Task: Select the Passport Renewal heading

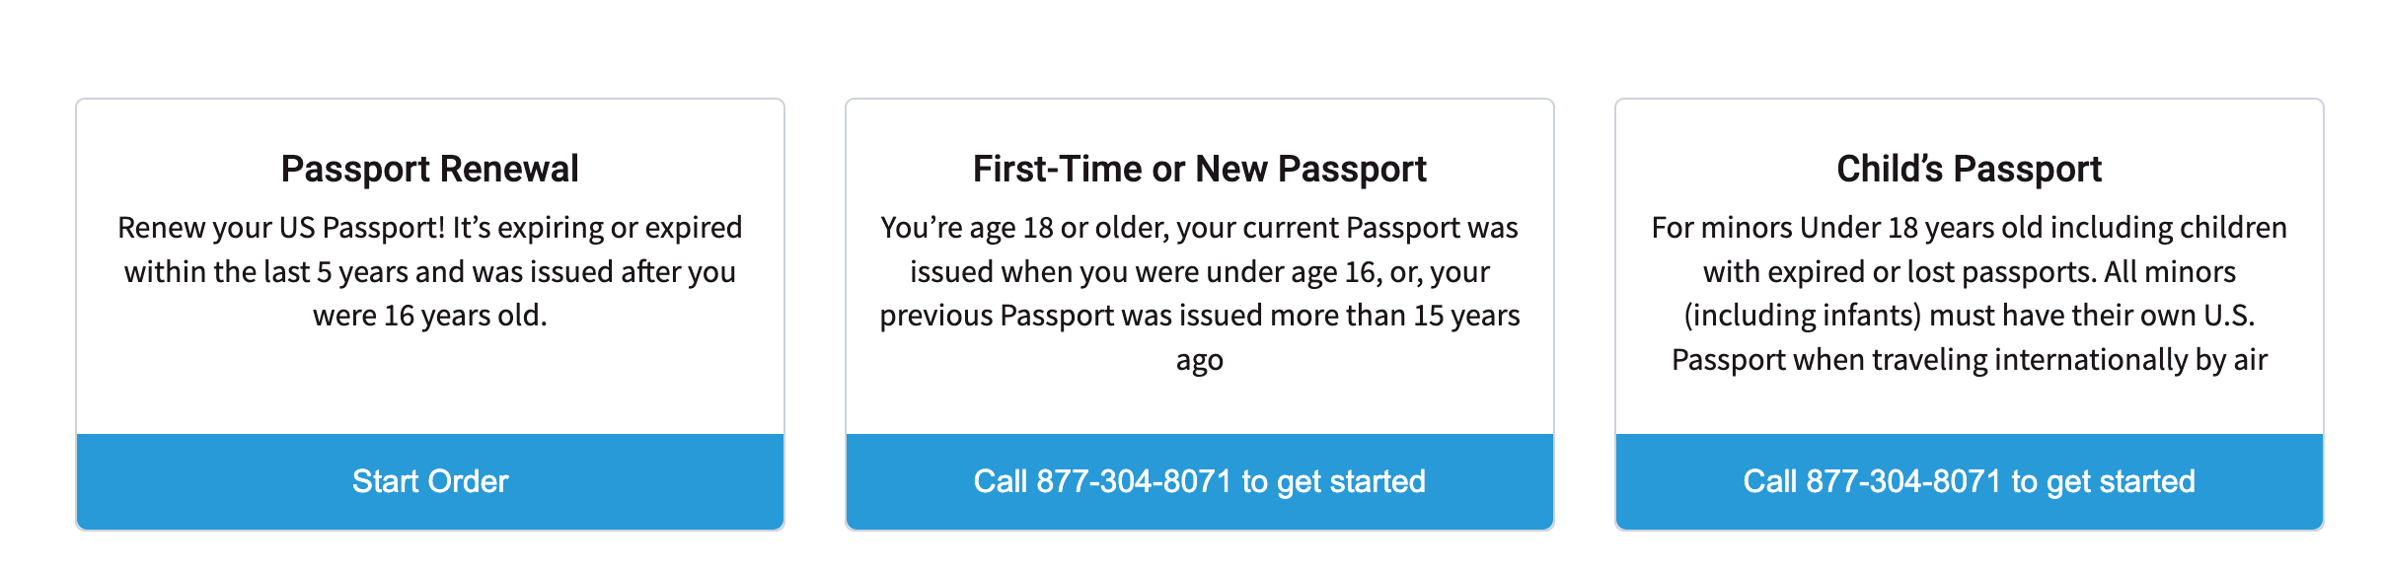Action: (x=430, y=169)
